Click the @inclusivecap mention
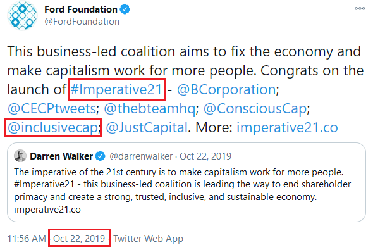373x252 pixels. 53,128
